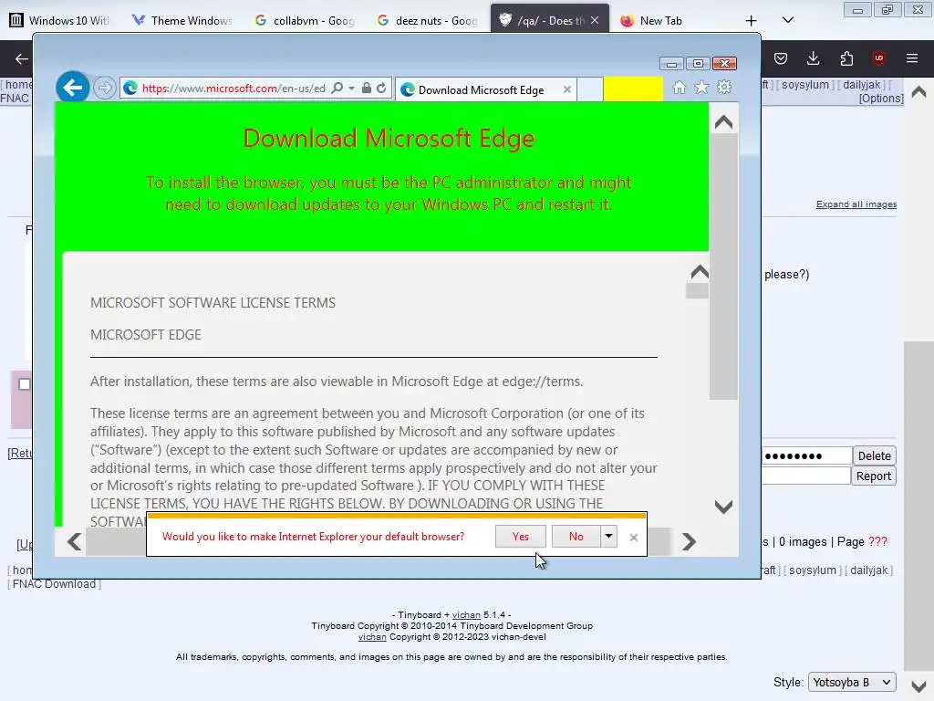Open Firefox downloads icon
Screen dimensions: 934x701
click(x=813, y=58)
